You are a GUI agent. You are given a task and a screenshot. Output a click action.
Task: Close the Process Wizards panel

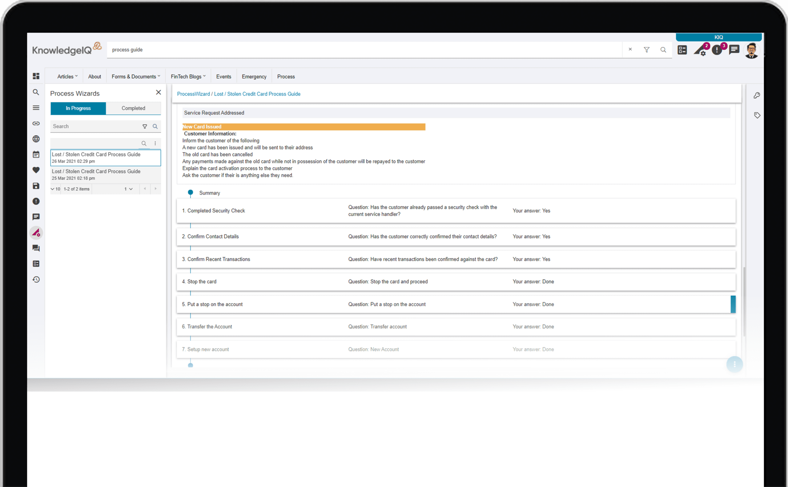tap(158, 92)
